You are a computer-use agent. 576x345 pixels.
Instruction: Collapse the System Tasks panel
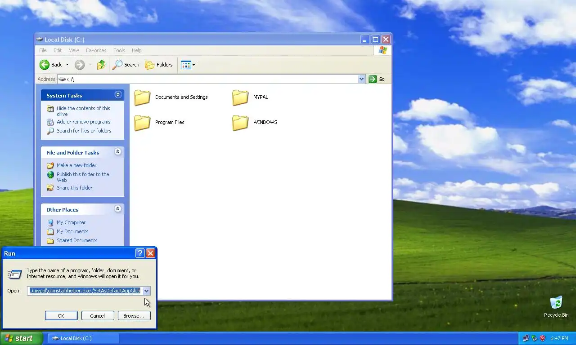coord(118,95)
